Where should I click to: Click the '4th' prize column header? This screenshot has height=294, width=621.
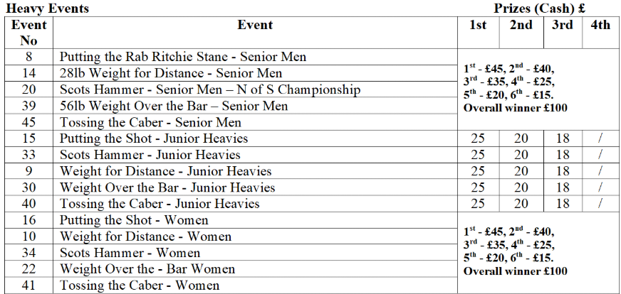(600, 25)
